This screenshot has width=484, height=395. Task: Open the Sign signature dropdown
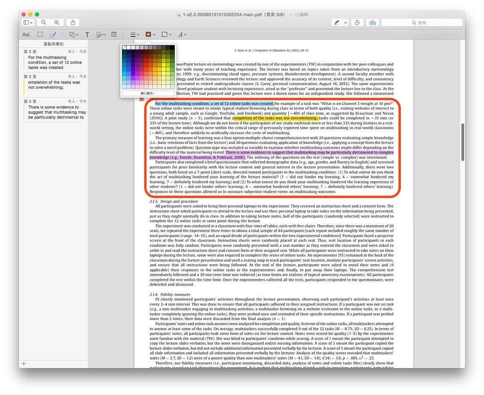point(101,34)
